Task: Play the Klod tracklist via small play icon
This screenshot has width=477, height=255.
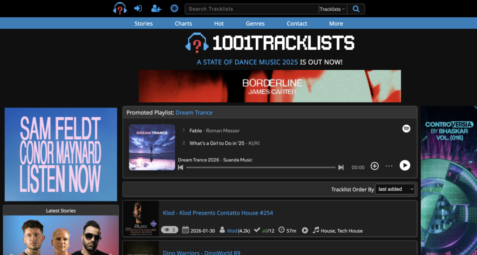Action: (305, 230)
